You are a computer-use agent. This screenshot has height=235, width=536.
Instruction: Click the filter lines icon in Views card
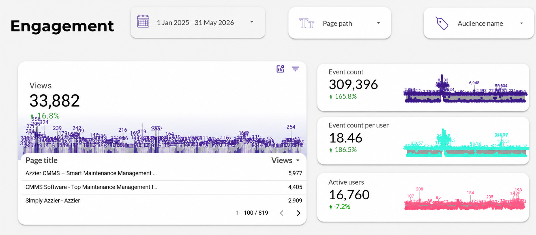pyautogui.click(x=295, y=69)
